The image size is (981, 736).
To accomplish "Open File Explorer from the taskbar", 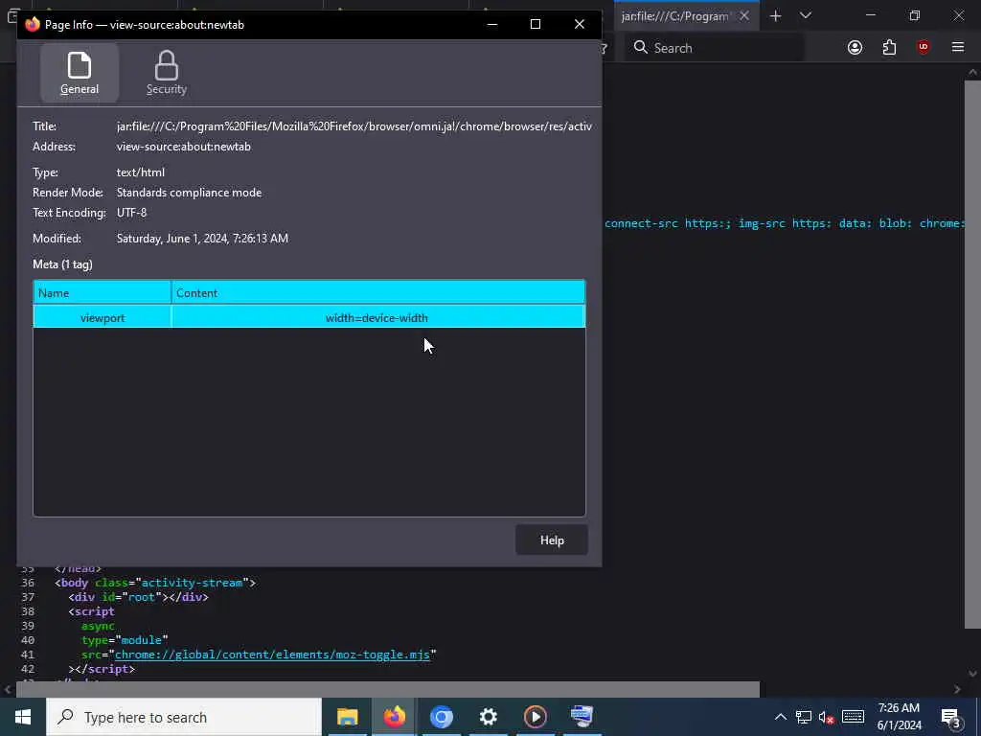I will pyautogui.click(x=347, y=717).
